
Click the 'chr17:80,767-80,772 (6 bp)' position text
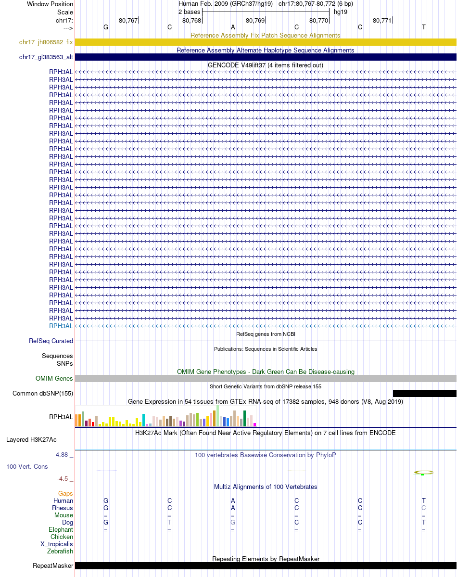pos(316,4)
